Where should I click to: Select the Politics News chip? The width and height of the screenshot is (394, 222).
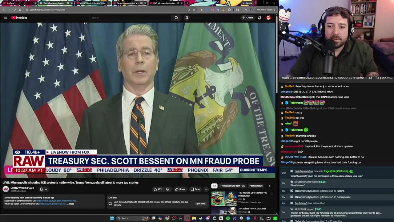tap(256, 186)
